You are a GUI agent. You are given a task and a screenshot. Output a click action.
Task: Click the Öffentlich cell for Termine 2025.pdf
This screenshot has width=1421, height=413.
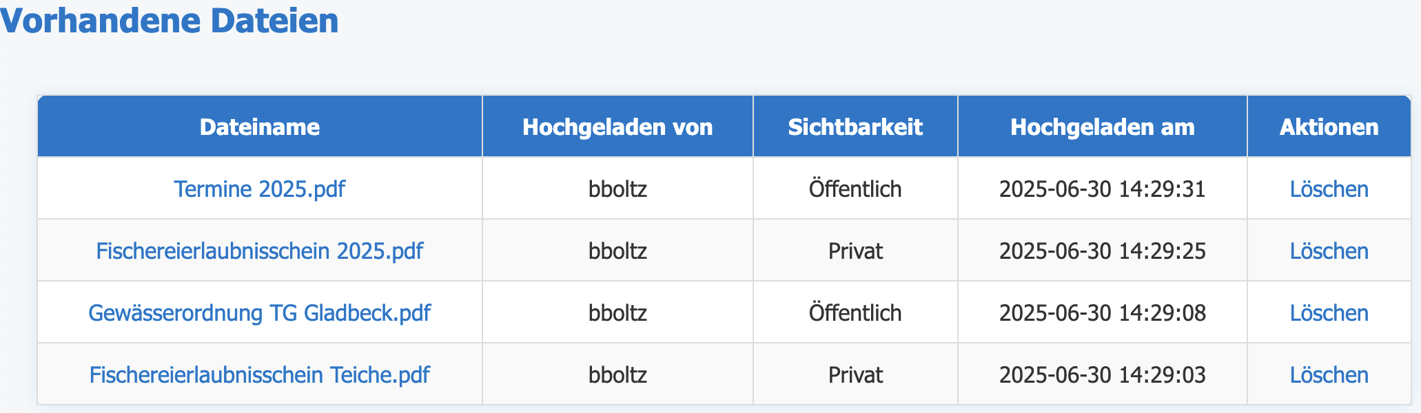[855, 189]
